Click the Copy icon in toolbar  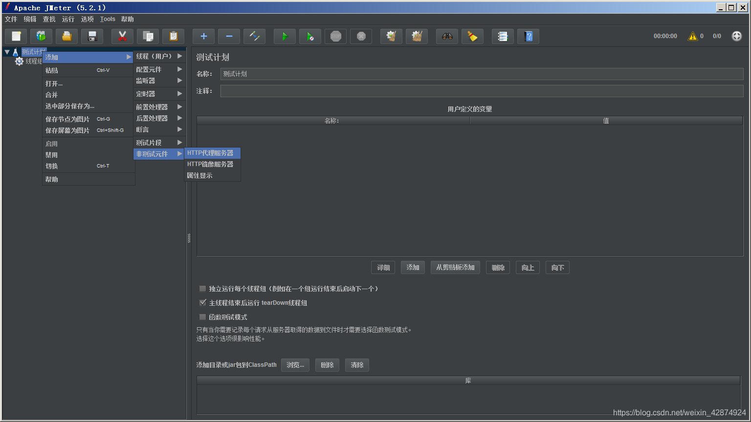tap(148, 36)
